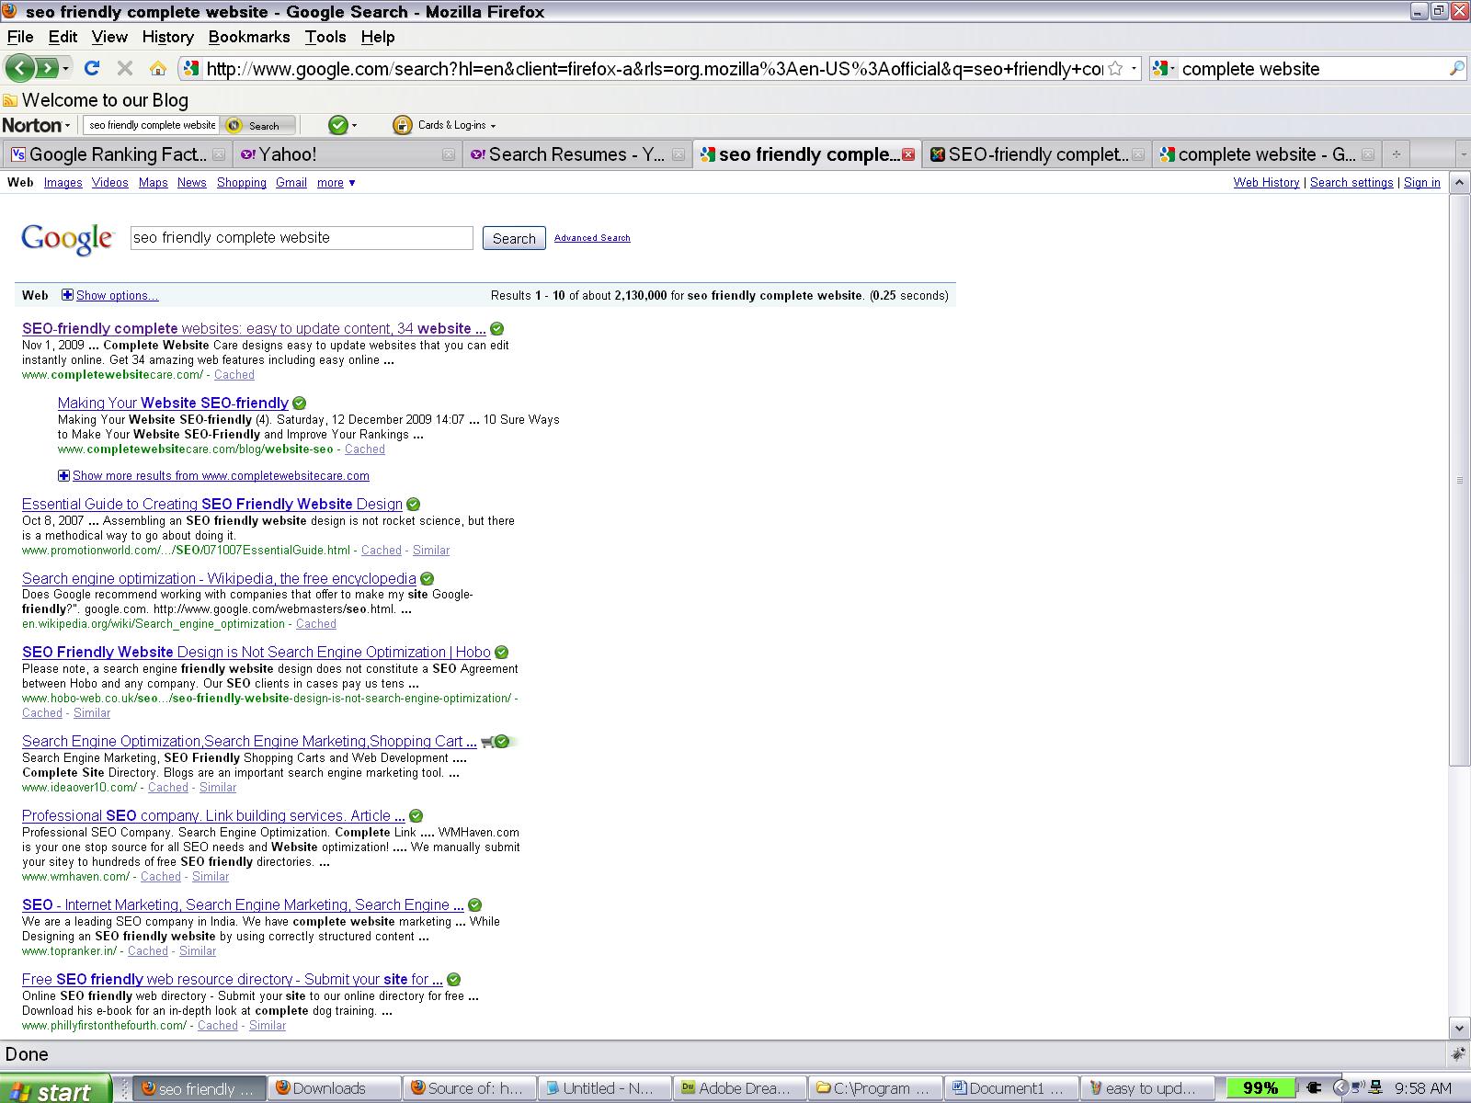Close the active seo friendly complete tab
The width and height of the screenshot is (1471, 1103).
[908, 154]
